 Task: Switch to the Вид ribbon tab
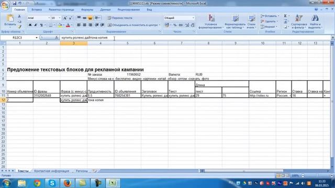coord(149,9)
